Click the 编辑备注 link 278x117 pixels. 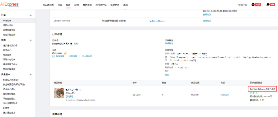point(169,44)
